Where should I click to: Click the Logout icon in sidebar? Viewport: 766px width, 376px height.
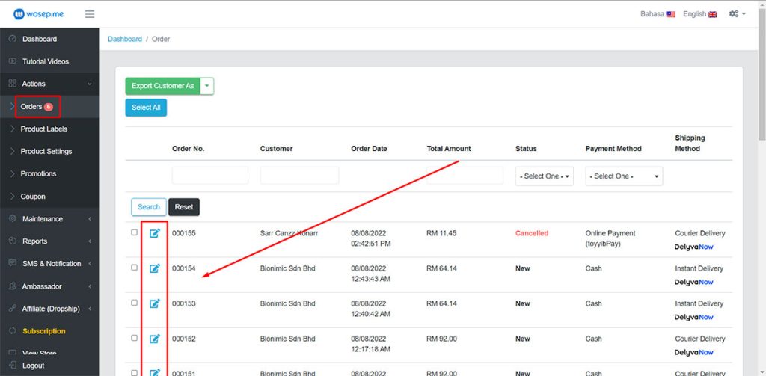click(13, 366)
